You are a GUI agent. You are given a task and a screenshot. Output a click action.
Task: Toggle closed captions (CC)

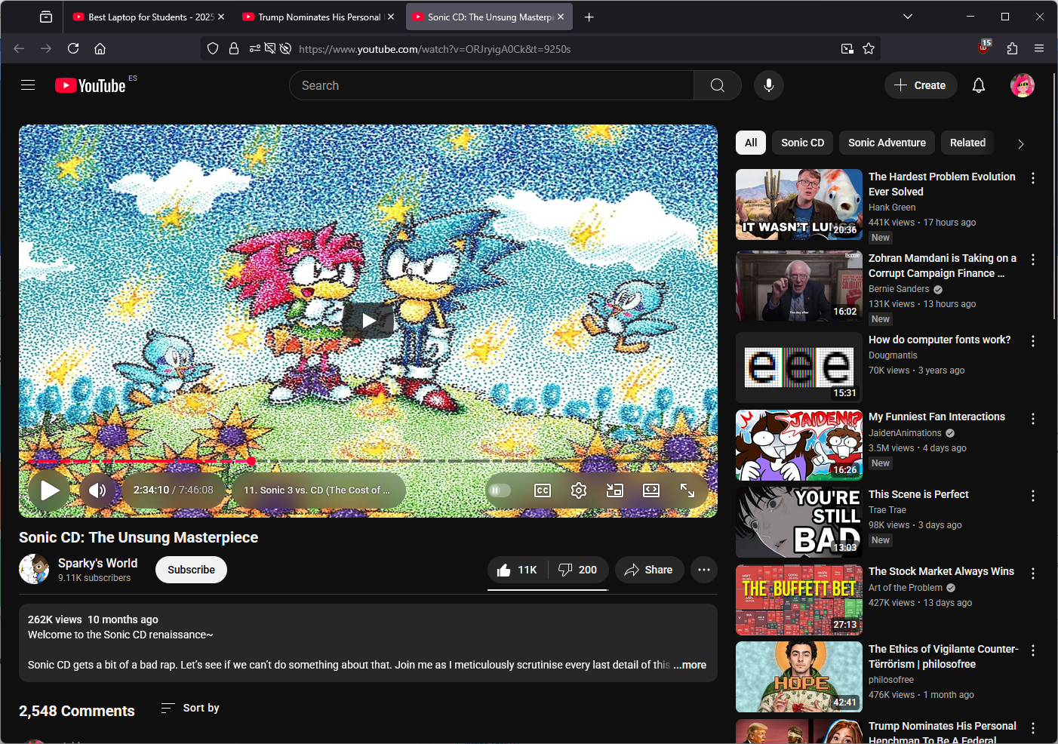click(x=542, y=490)
